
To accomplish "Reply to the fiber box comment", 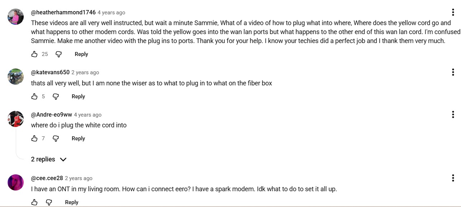I will pyautogui.click(x=78, y=97).
